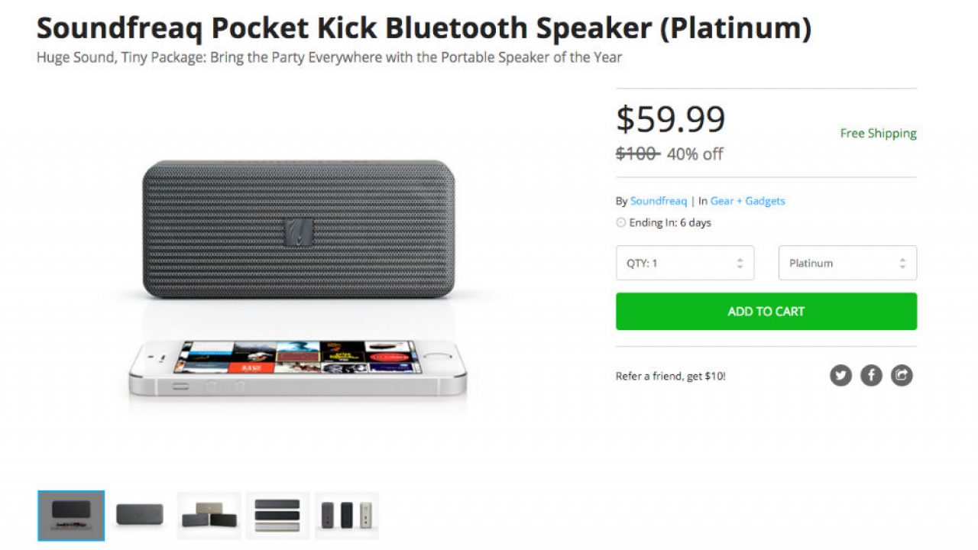Viewport: 978px width, 550px height.
Task: Click the main speaker product image
Action: (298, 229)
